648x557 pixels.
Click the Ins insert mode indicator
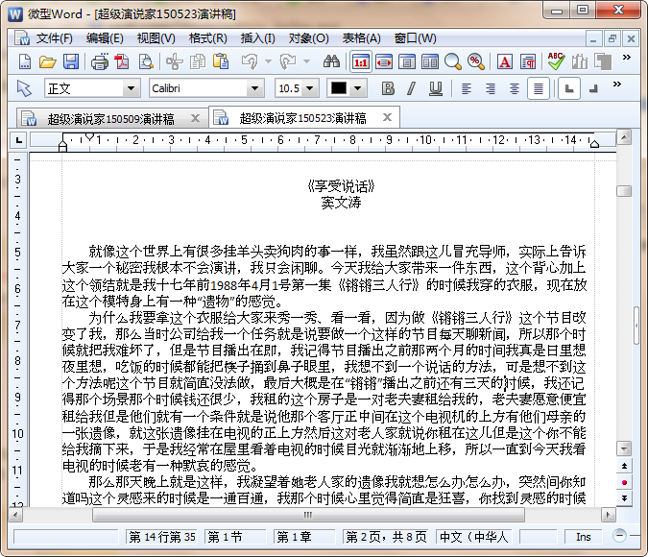click(x=583, y=537)
